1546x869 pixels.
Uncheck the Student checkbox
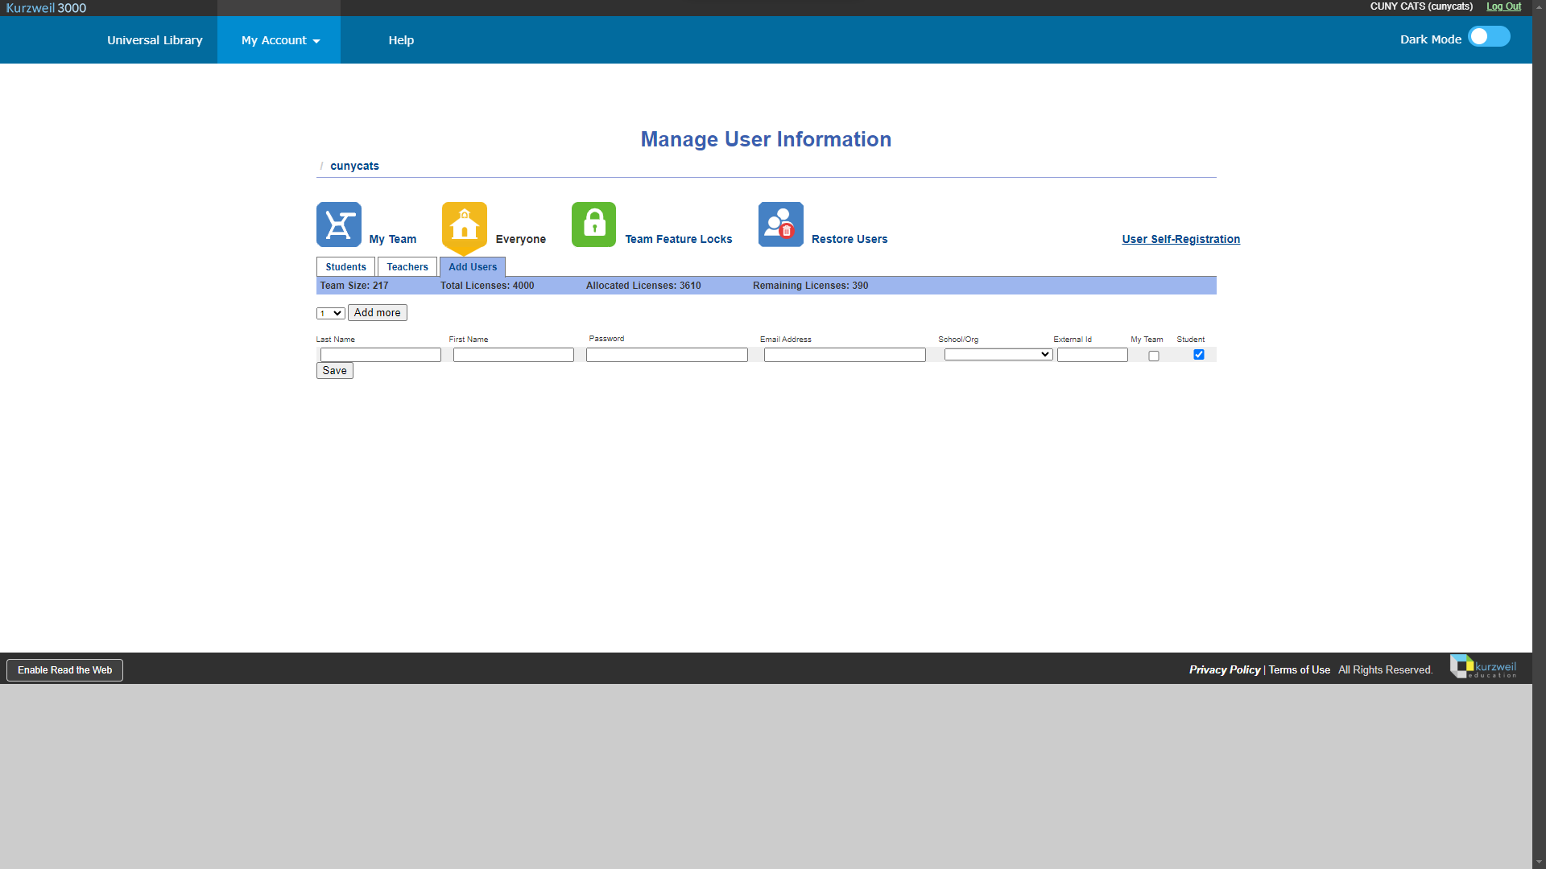[1199, 355]
